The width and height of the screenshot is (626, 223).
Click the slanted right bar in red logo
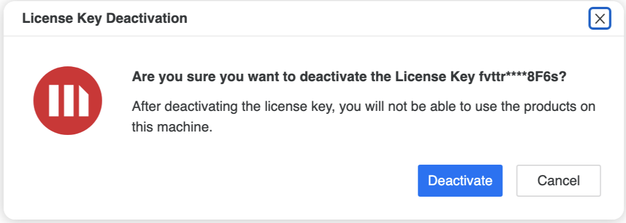point(84,101)
